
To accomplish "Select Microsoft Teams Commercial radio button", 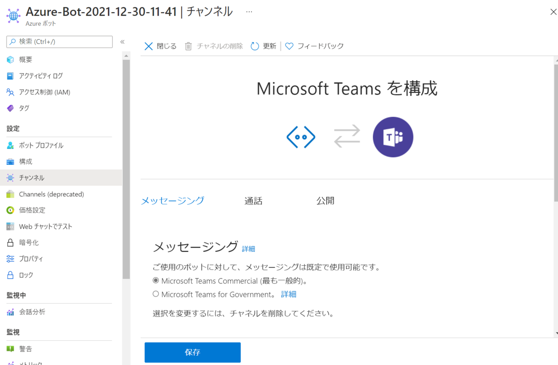I will tap(156, 281).
